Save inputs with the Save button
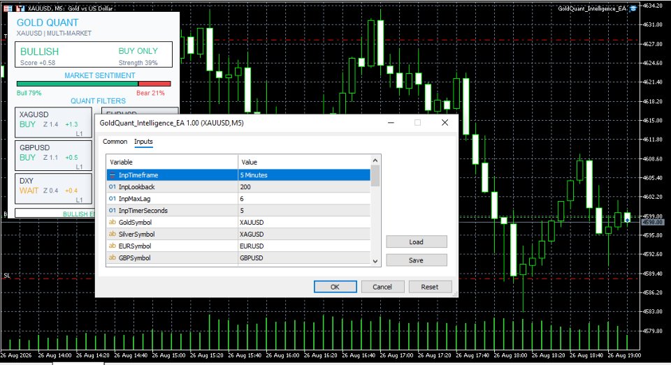671x365 pixels. coord(417,260)
